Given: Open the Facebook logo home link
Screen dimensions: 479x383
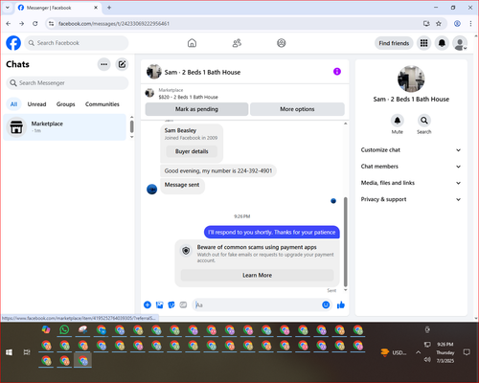Looking at the screenshot, I should pos(13,43).
